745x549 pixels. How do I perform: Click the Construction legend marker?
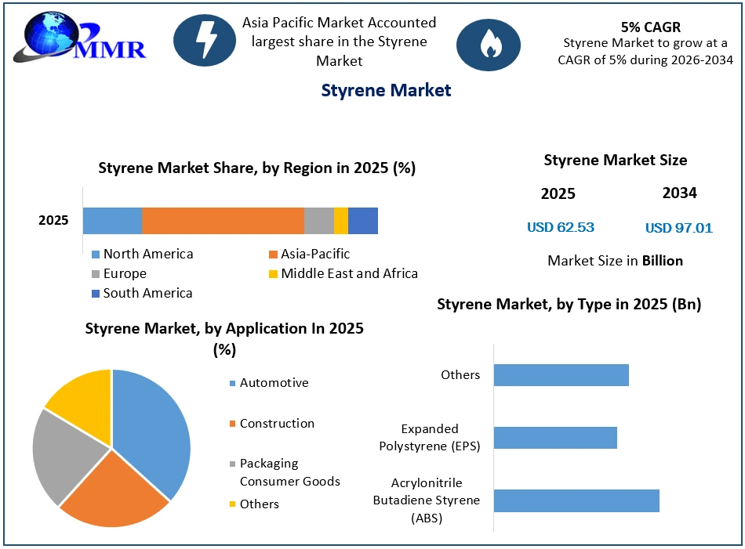point(232,424)
